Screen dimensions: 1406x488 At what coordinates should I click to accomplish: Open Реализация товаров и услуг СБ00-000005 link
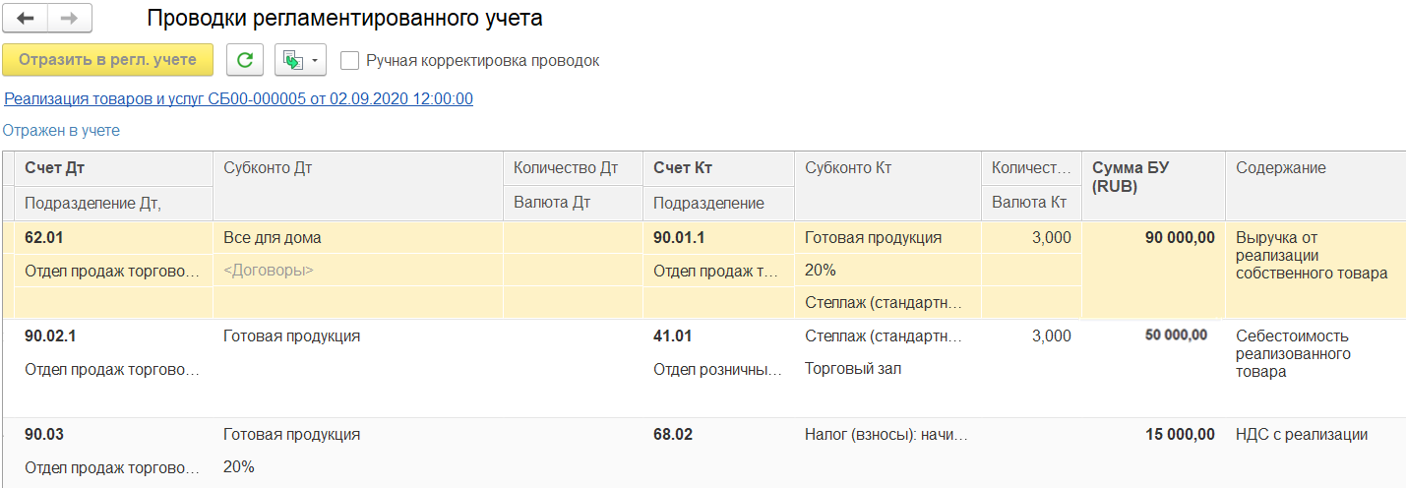pyautogui.click(x=239, y=98)
